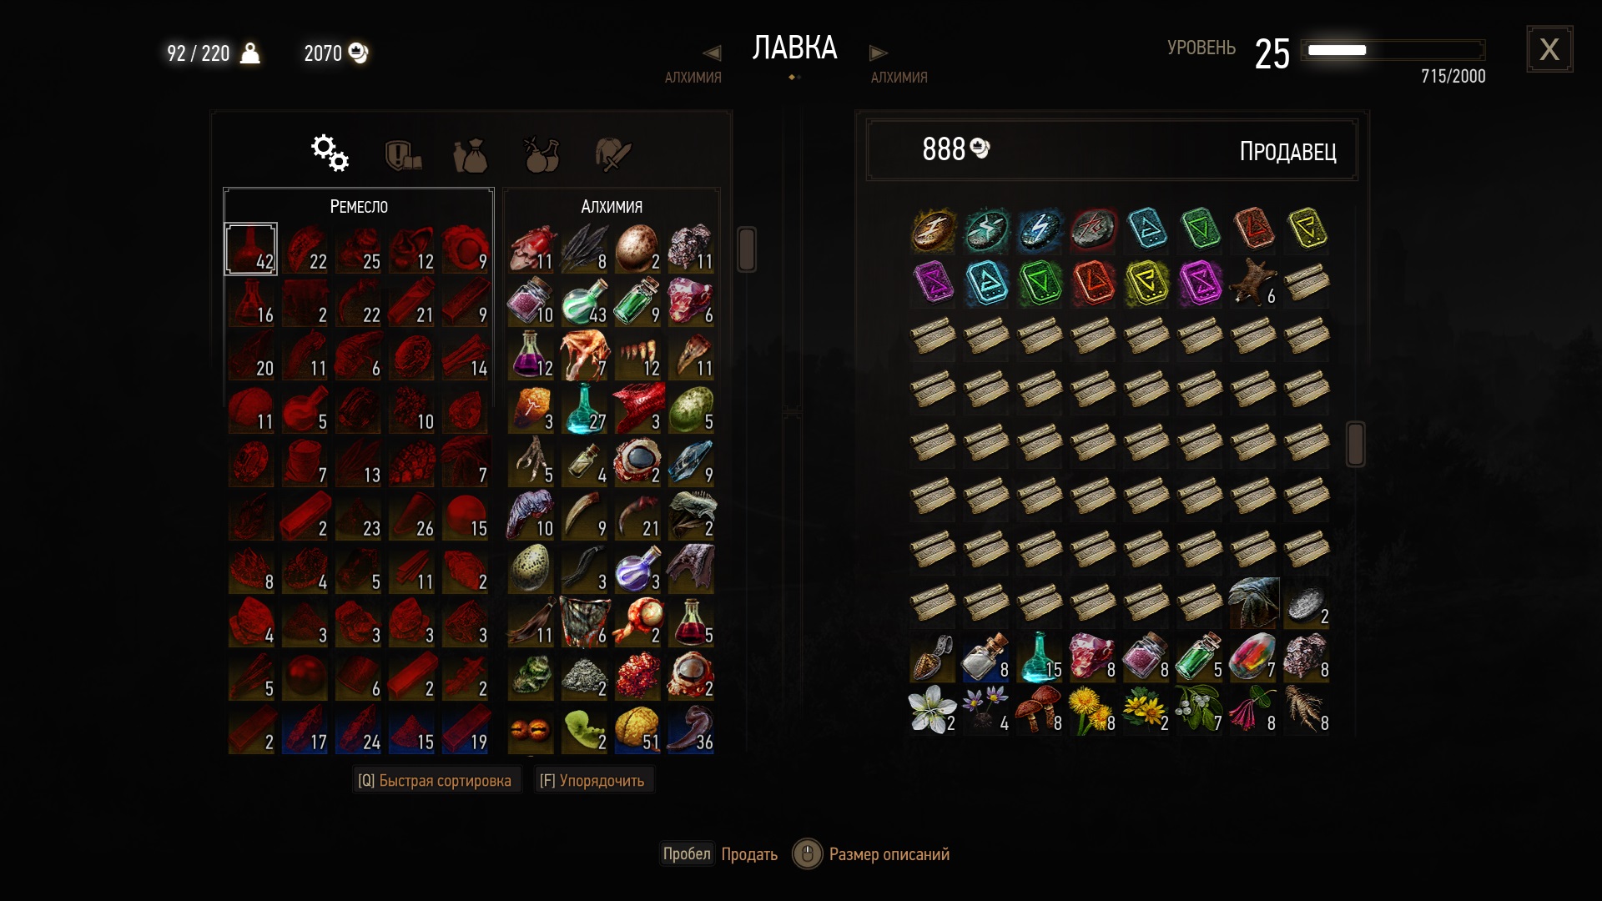This screenshot has height=901, width=1602.
Task: Pick the green potion bottle with 43
Action: pos(584,301)
